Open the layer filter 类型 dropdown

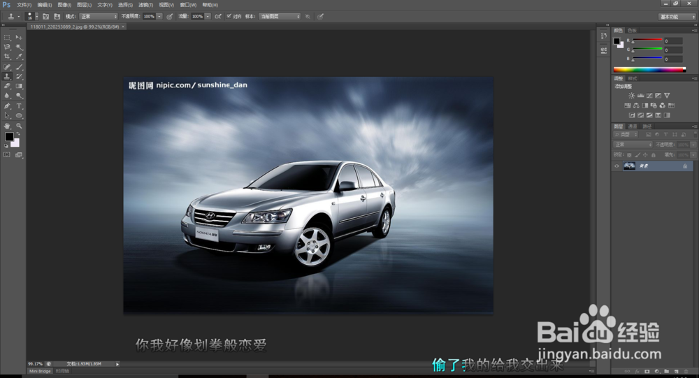point(626,134)
